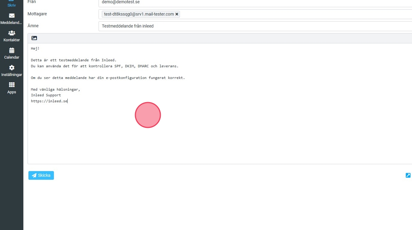412x230 pixels.
Task: Click the Mottagare label
Action: (x=37, y=14)
